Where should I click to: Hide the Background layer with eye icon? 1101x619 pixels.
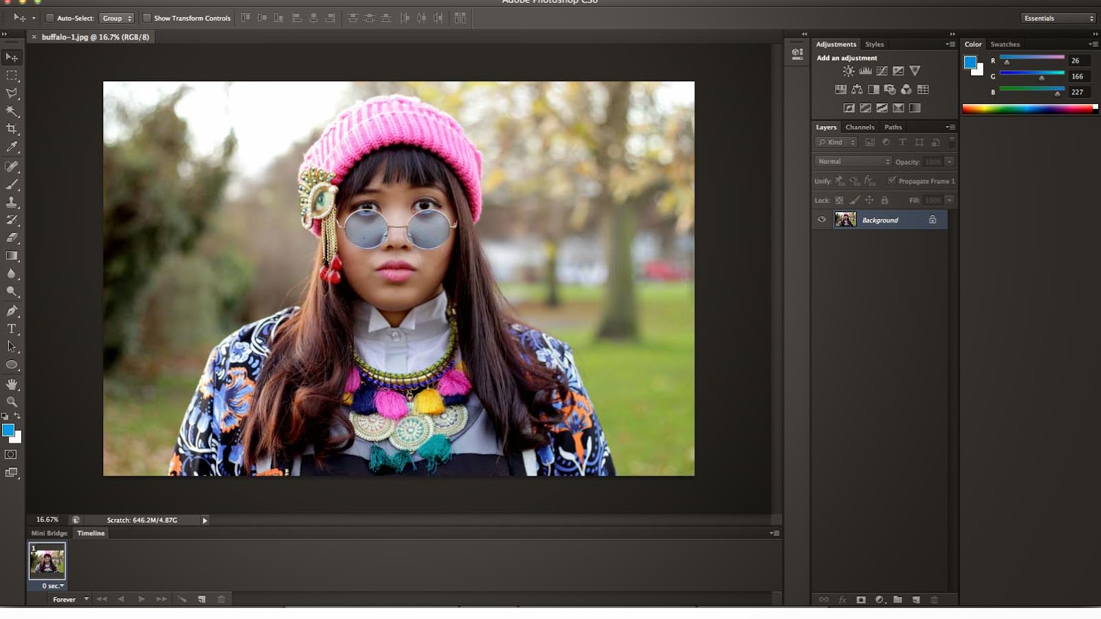point(822,220)
